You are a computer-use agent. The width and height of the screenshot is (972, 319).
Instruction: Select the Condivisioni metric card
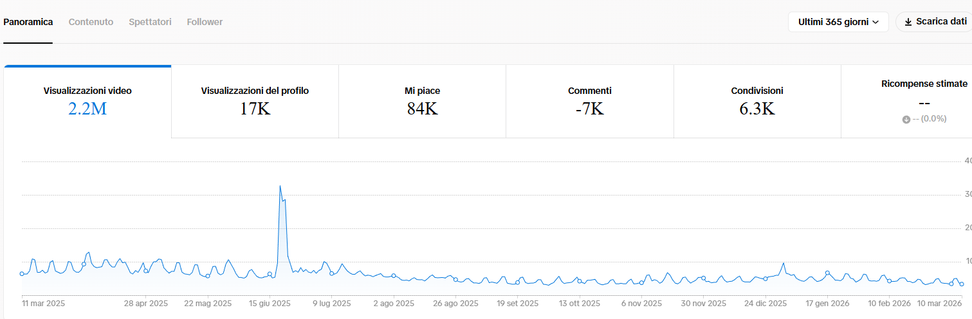tap(757, 102)
